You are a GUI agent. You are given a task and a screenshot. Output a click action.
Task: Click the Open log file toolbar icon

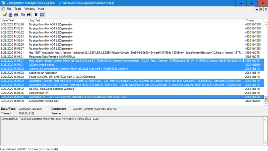[x=5, y=15]
